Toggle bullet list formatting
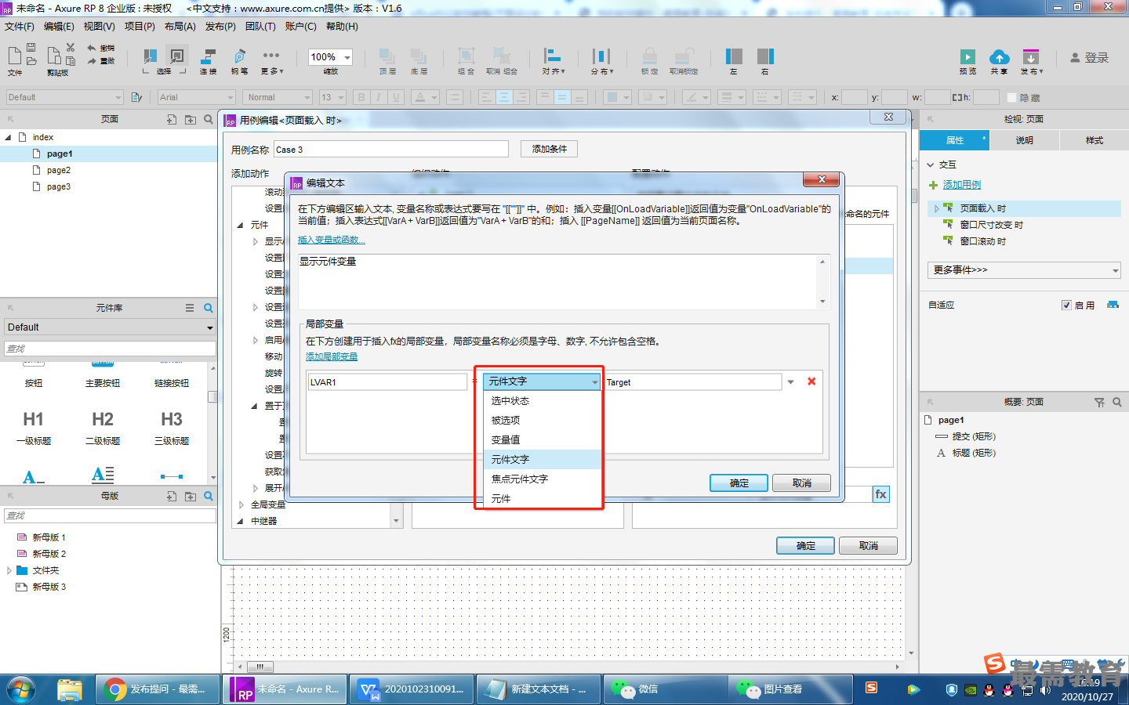 coord(454,97)
